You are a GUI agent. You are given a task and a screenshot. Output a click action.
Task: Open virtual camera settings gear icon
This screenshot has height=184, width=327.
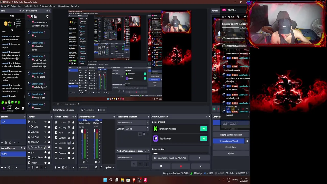pyautogui.click(x=247, y=141)
